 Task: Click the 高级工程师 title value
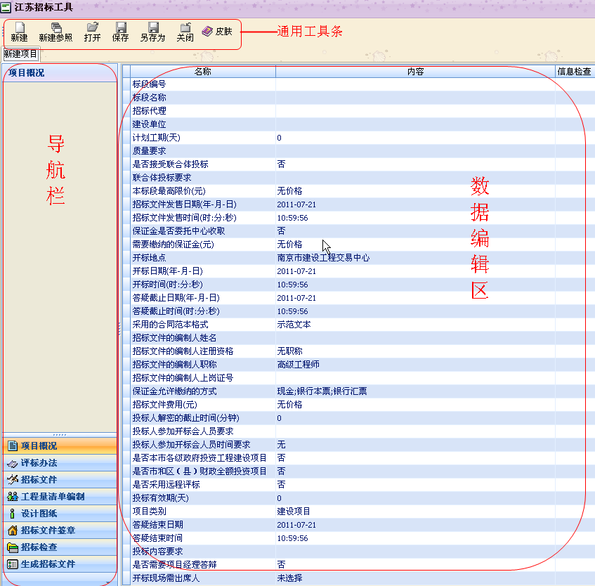(x=415, y=365)
